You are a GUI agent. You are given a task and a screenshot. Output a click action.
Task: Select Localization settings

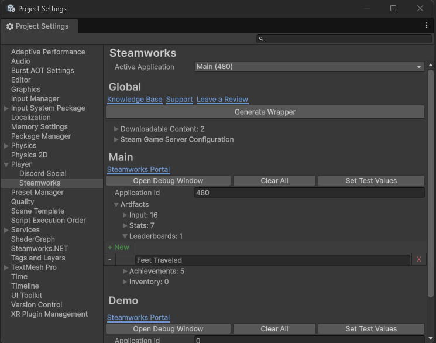point(31,118)
